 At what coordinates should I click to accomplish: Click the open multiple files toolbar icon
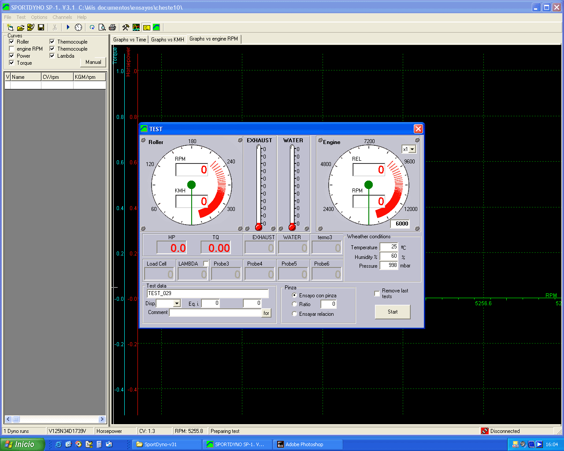30,27
